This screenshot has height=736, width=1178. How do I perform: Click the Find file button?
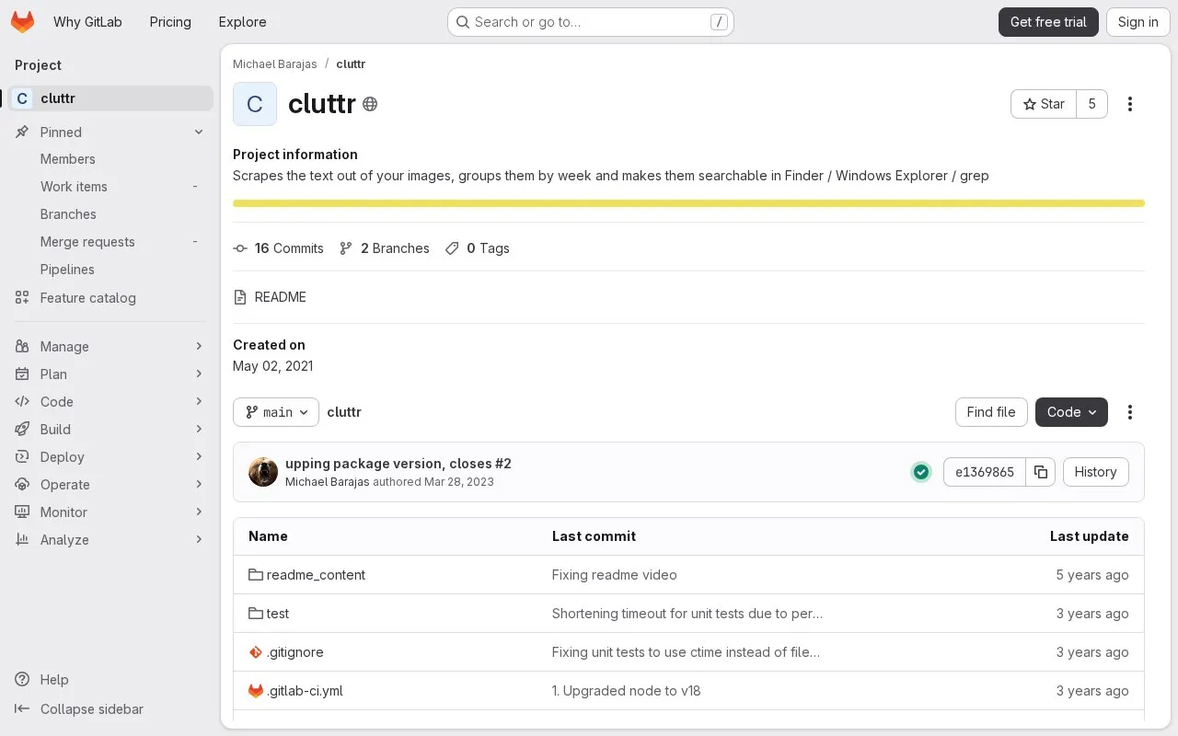(991, 412)
